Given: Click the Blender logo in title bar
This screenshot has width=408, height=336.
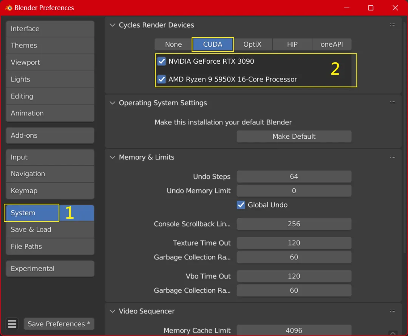Looking at the screenshot, I should pos(9,8).
